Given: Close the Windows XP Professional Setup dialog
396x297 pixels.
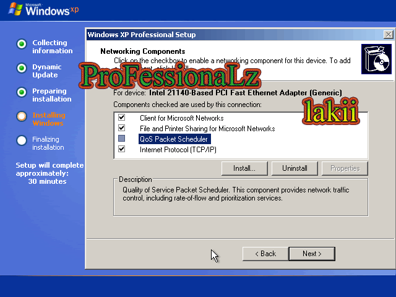Looking at the screenshot, I should pos(388,35).
